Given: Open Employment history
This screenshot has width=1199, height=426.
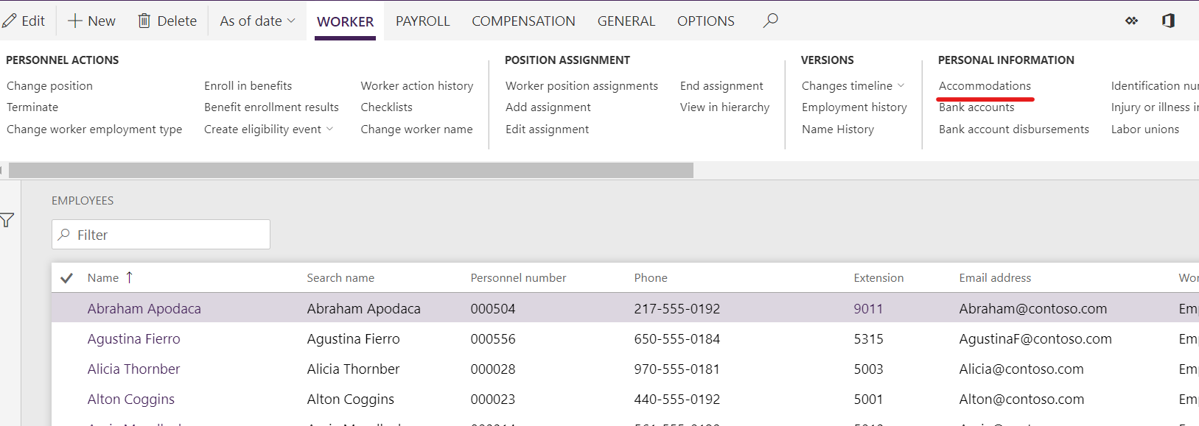Looking at the screenshot, I should (x=854, y=107).
